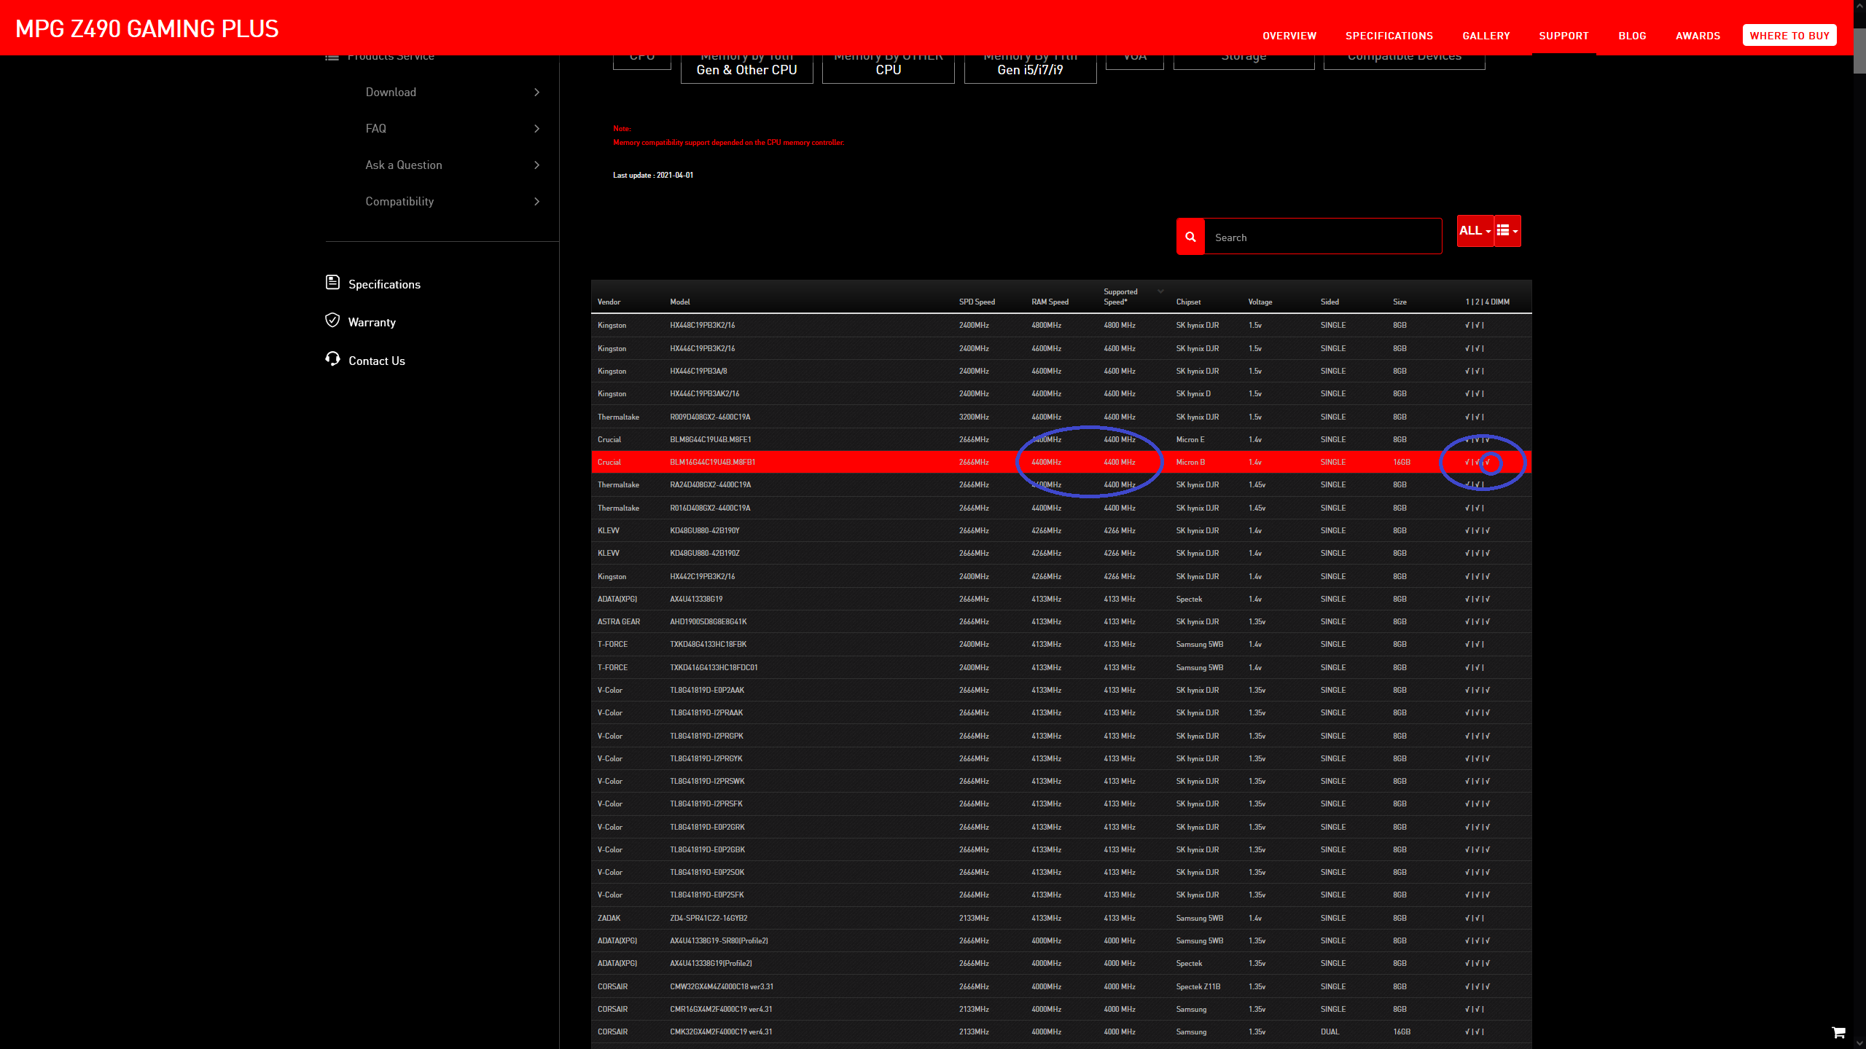Screen dimensions: 1866x1049
Task: Sort by the Model column header
Action: tap(679, 302)
